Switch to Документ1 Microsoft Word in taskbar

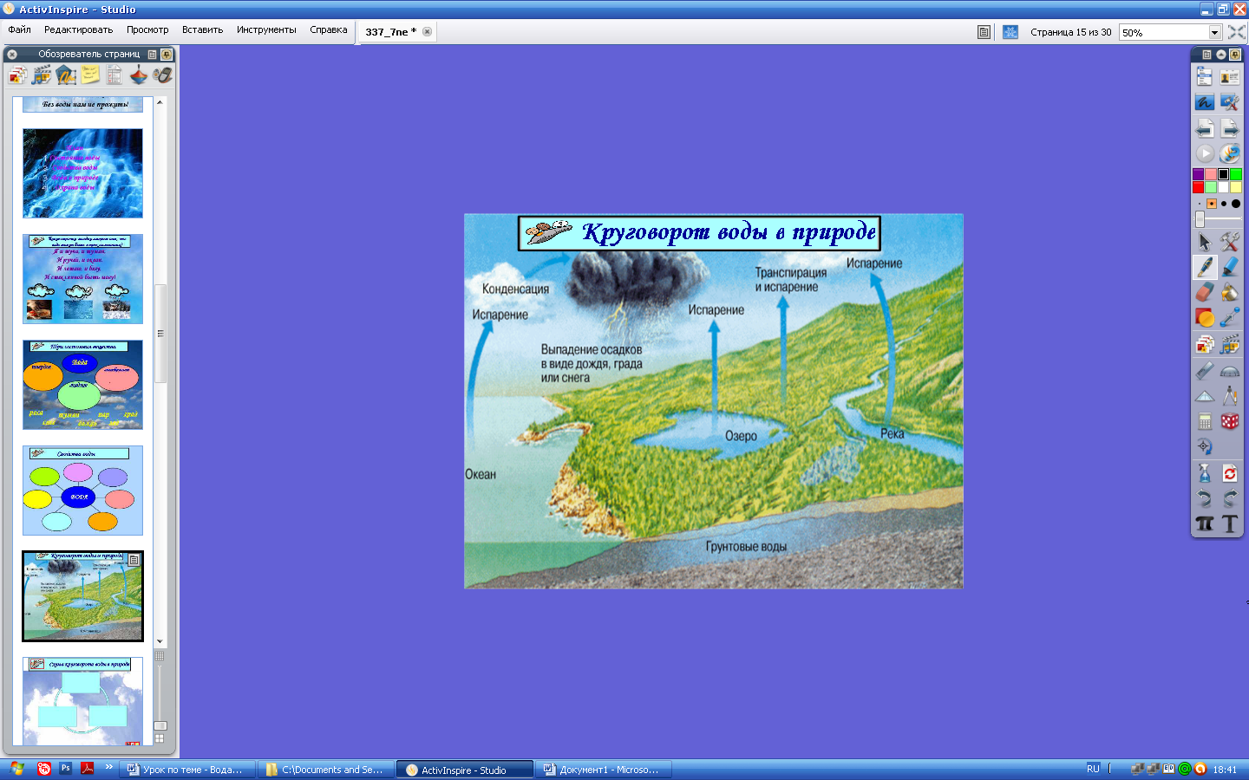click(x=602, y=770)
